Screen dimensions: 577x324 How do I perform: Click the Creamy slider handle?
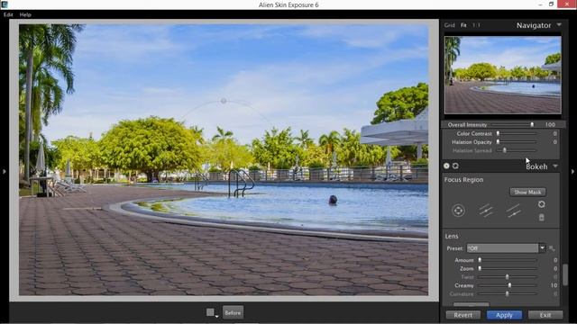tap(509, 285)
